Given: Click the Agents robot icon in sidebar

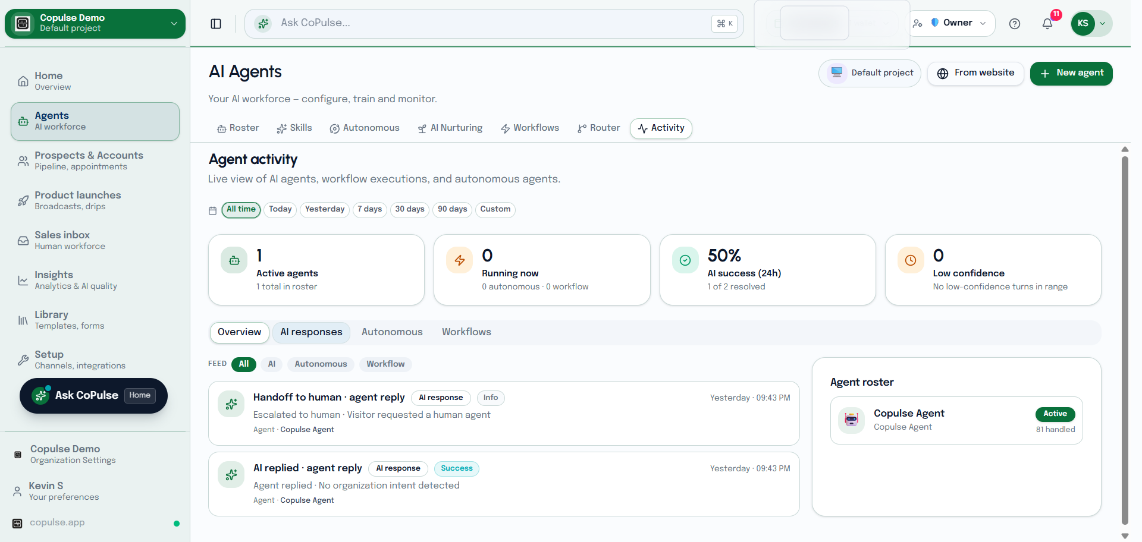Looking at the screenshot, I should (23, 121).
